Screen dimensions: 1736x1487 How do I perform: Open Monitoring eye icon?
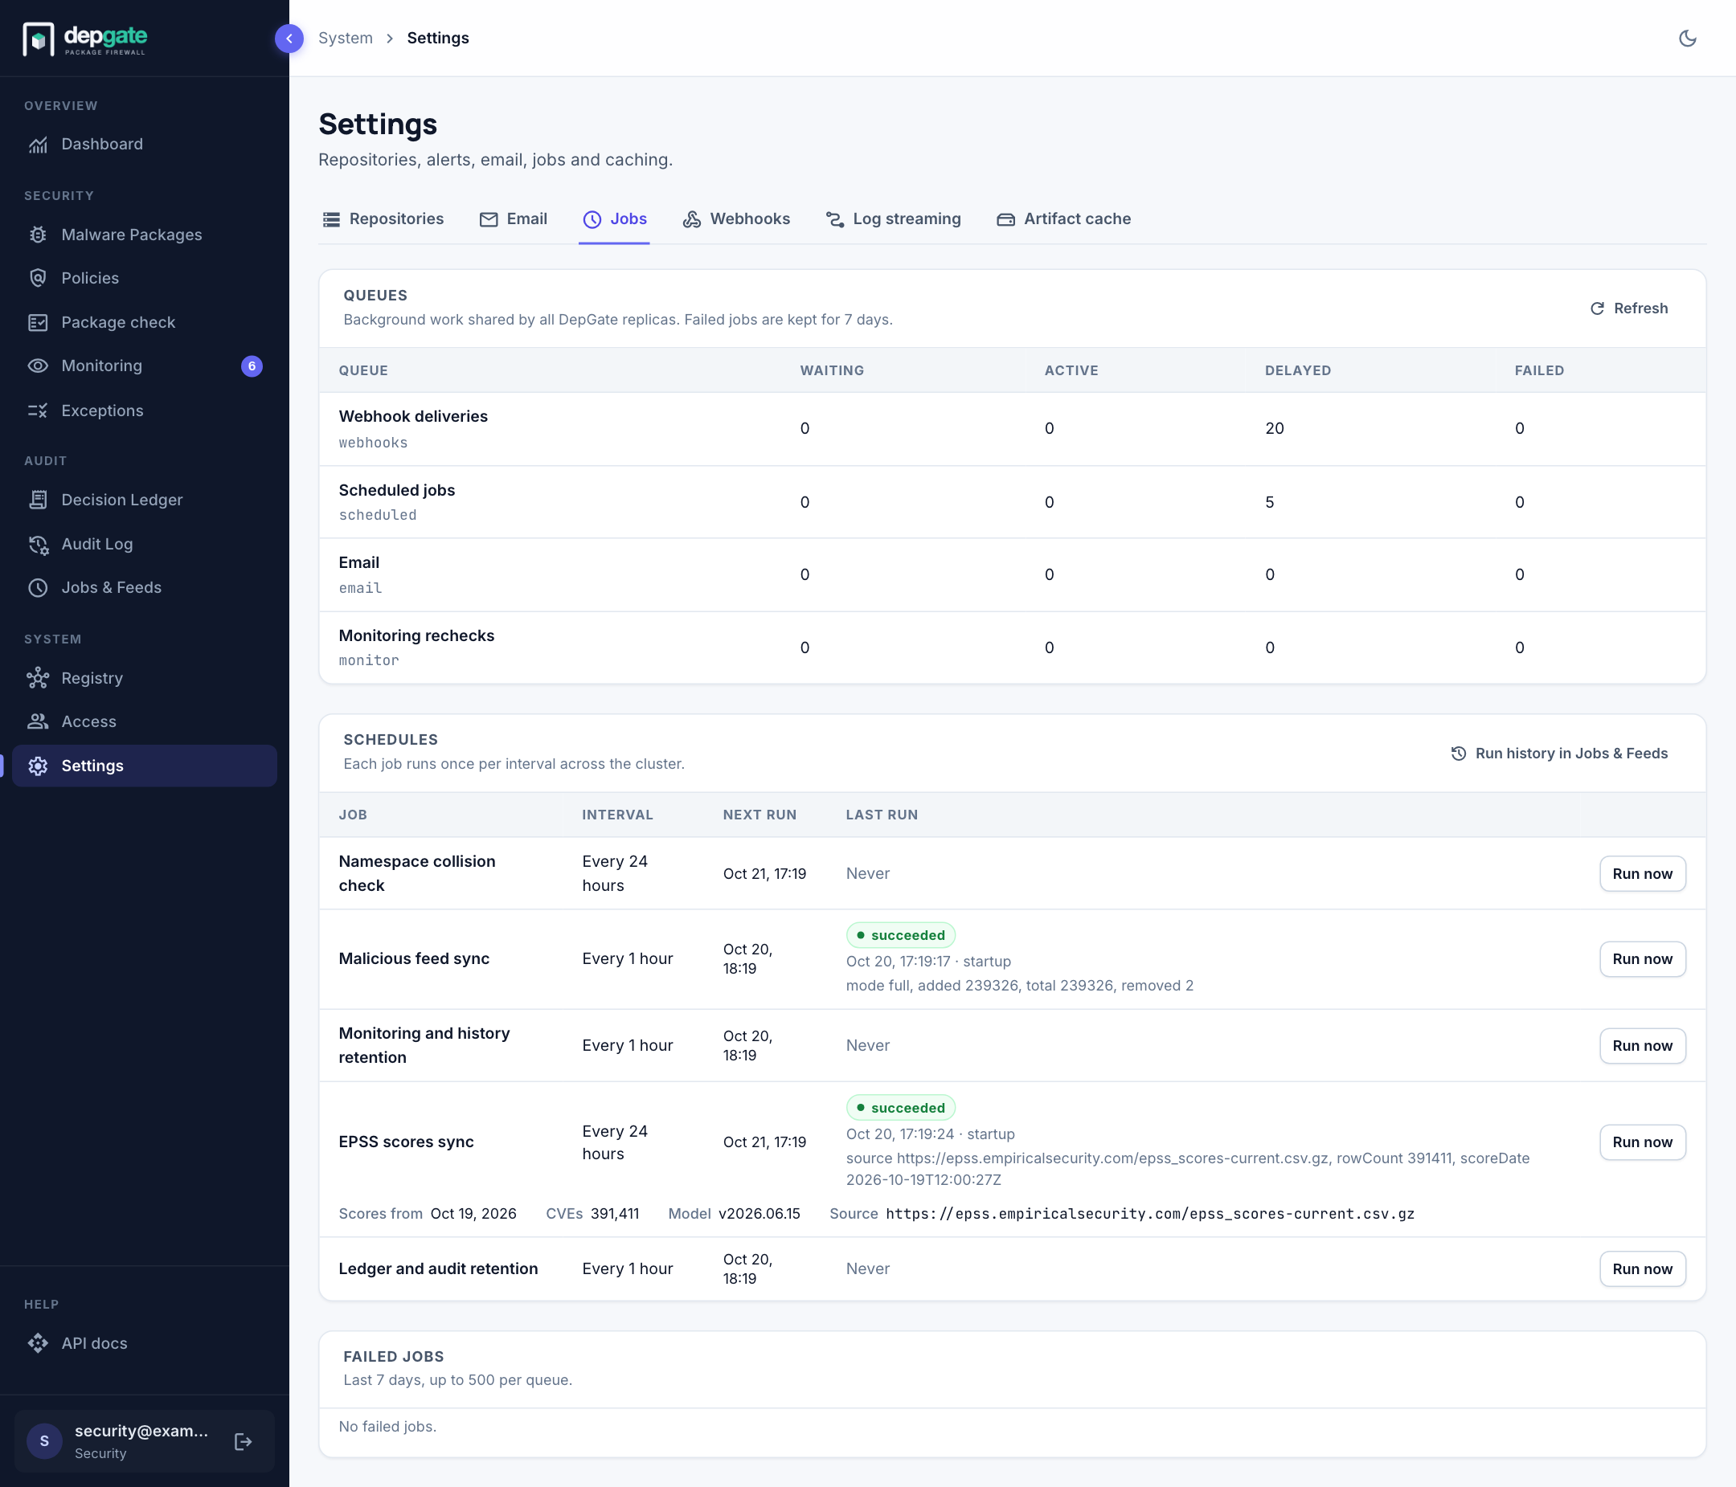38,366
